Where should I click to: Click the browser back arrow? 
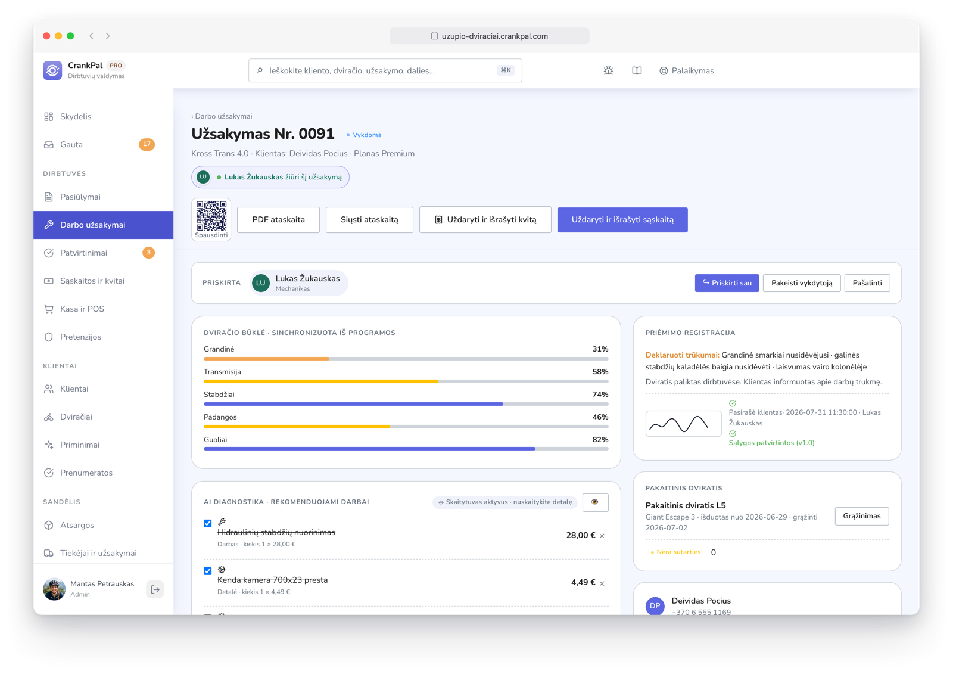[x=91, y=36]
